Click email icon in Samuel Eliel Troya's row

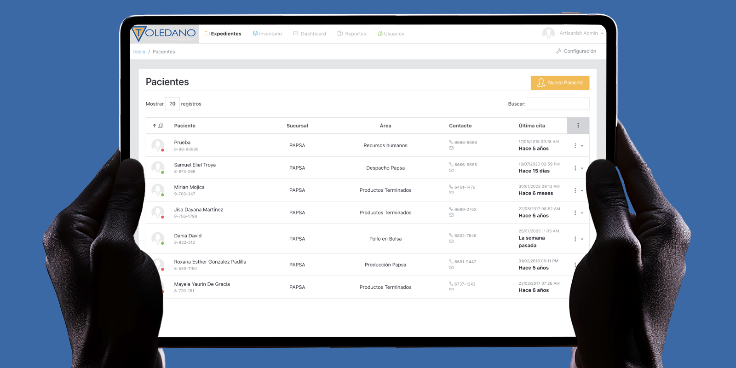[451, 171]
